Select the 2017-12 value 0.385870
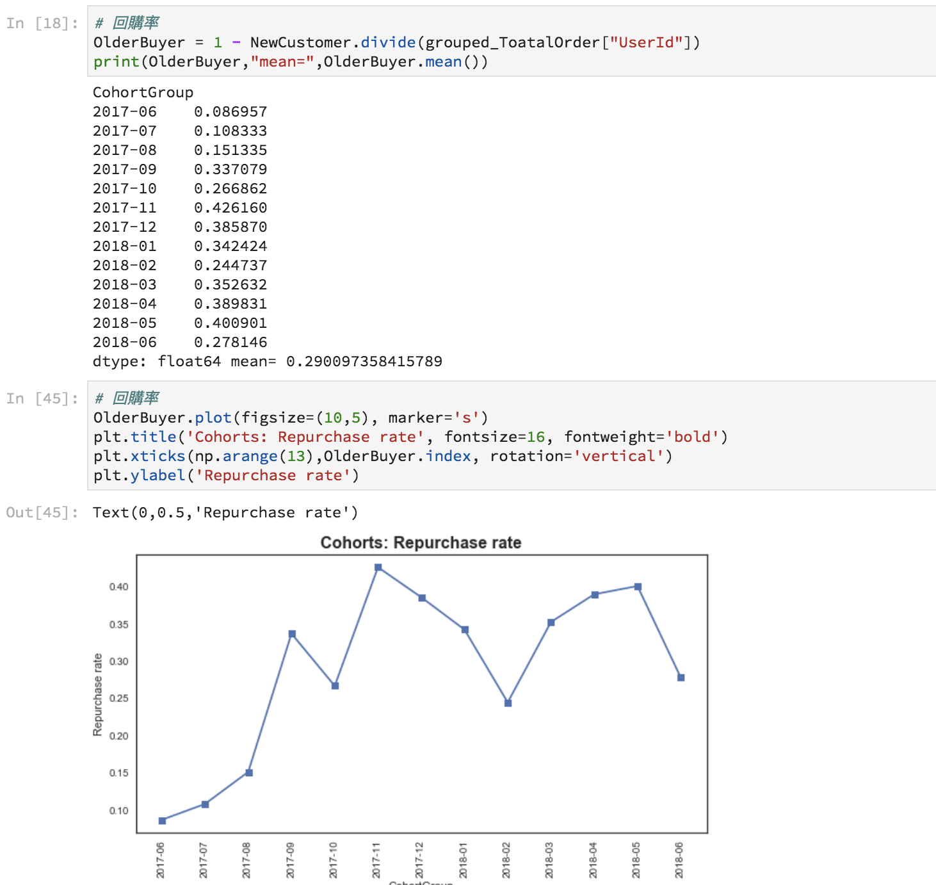The height and width of the screenshot is (885, 936). [x=230, y=227]
